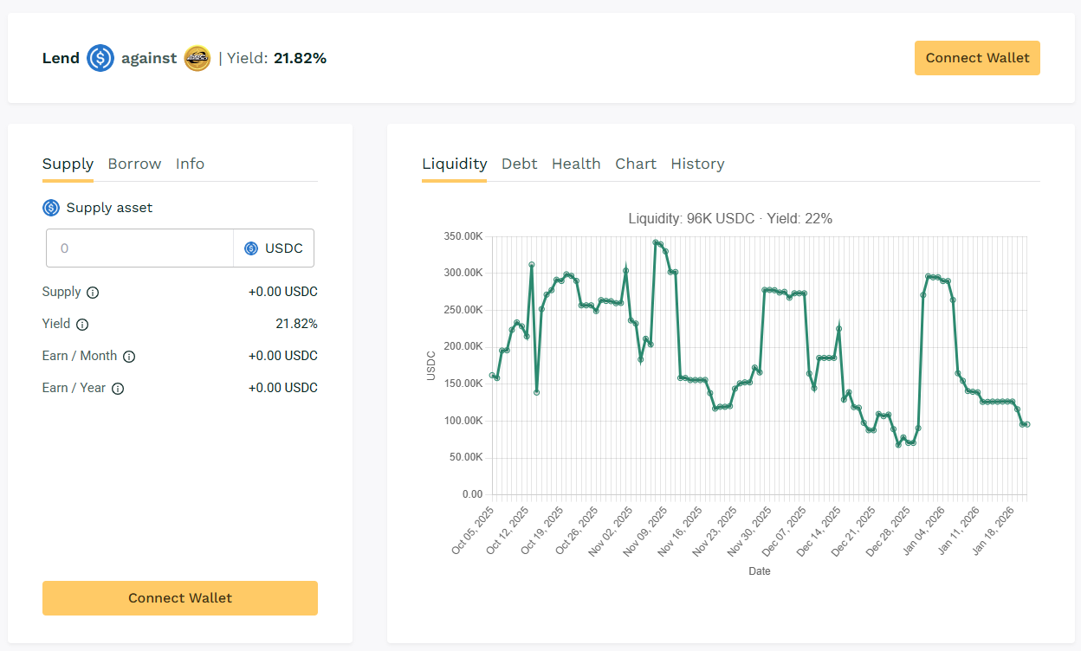Click the info icon next to Supply
The width and height of the screenshot is (1081, 651).
(x=93, y=293)
